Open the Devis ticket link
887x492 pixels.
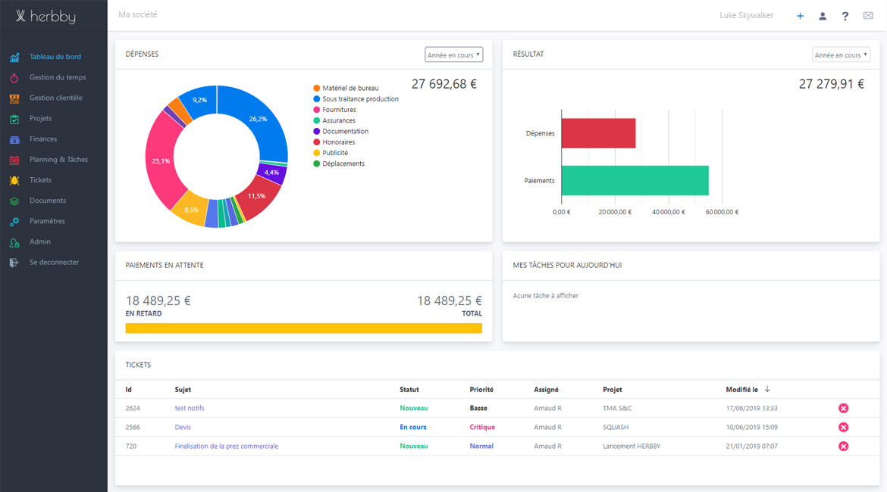coord(183,427)
